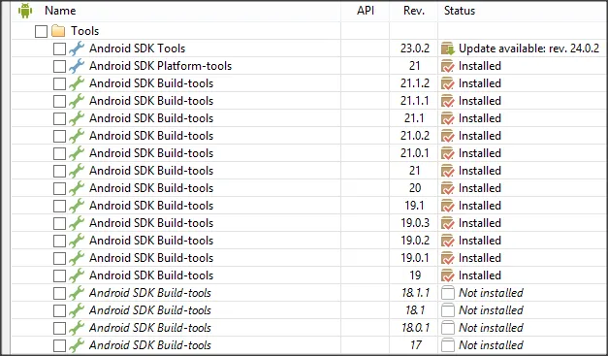Click installed status icon for rev 19.0.2
The width and height of the screenshot is (608, 356).
[448, 241]
